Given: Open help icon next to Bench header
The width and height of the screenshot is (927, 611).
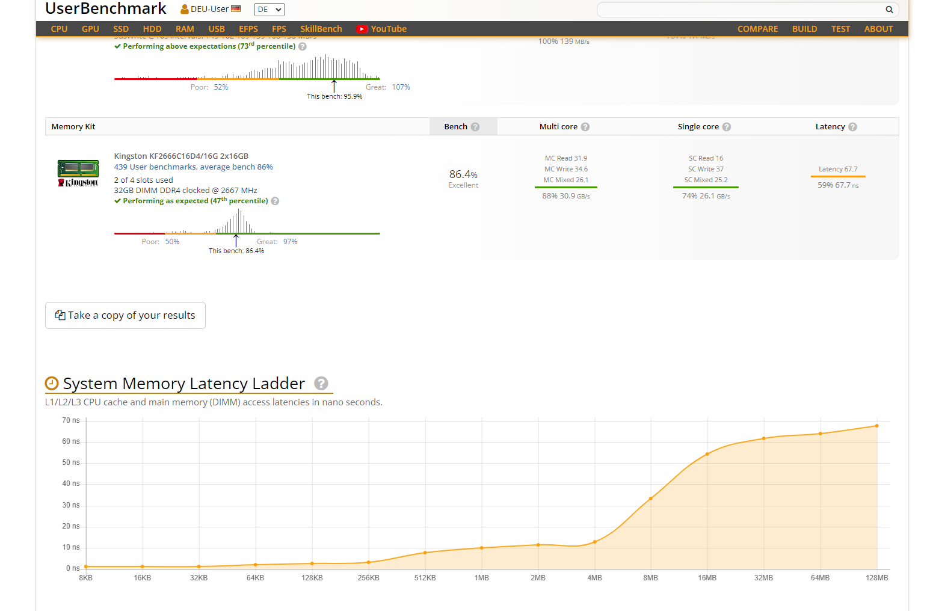Looking at the screenshot, I should point(475,127).
